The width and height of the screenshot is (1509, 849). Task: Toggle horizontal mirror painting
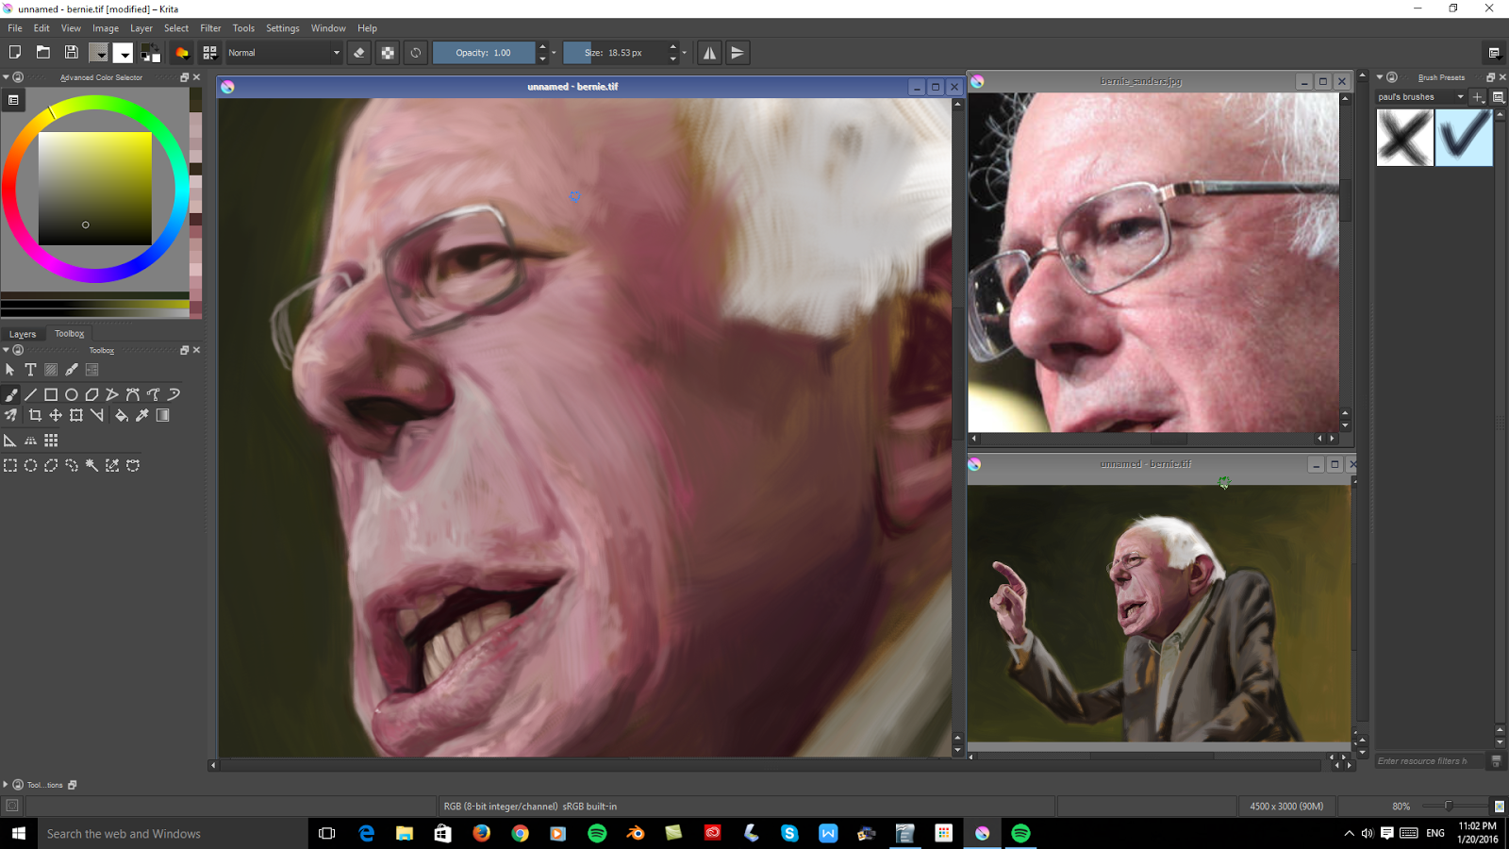[x=709, y=53]
